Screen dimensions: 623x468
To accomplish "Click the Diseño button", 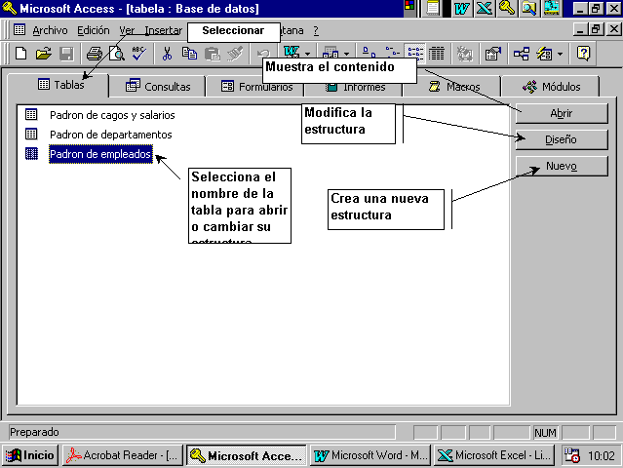I will (x=562, y=139).
